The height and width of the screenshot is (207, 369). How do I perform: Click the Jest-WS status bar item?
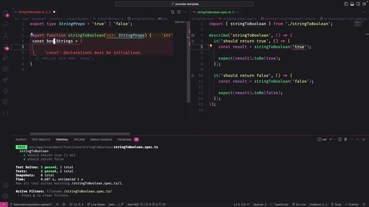146,205
